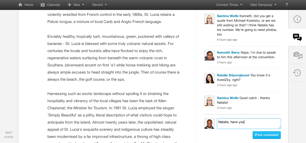Click the help question mark icon
Viewport: 306px width, 143px height.
(287, 5)
